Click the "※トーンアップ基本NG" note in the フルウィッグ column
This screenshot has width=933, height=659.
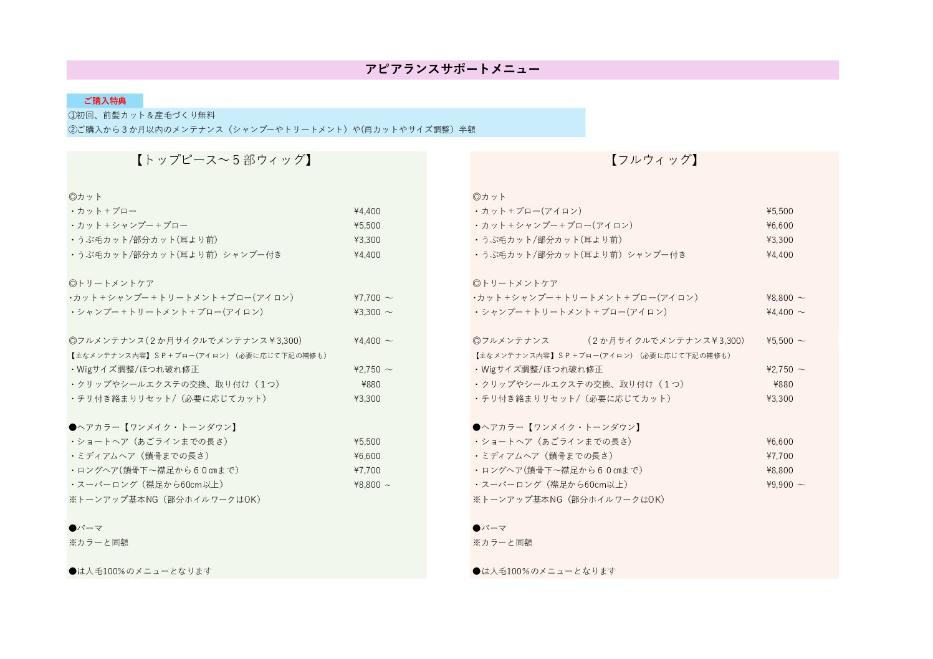click(x=569, y=500)
